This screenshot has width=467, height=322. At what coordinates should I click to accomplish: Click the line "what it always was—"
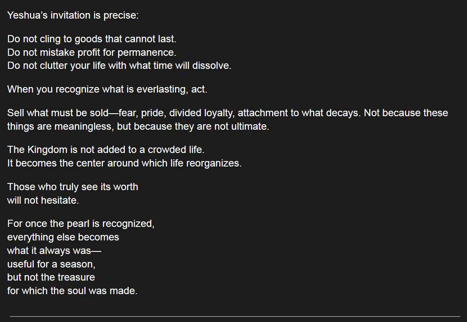(x=54, y=251)
